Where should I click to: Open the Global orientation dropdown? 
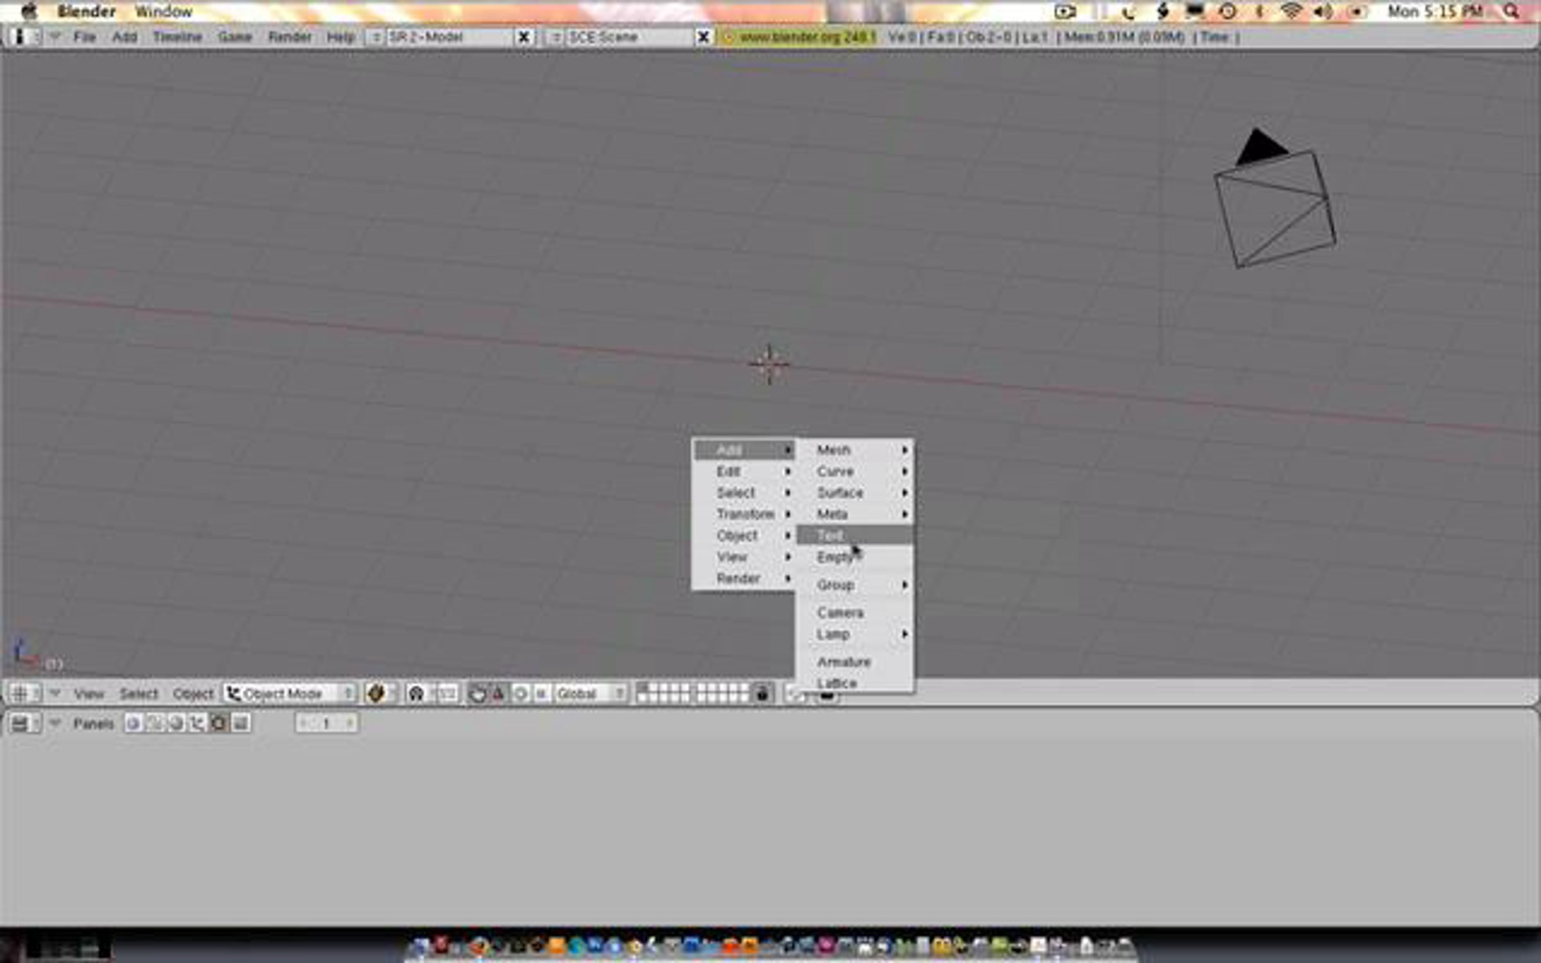point(589,693)
